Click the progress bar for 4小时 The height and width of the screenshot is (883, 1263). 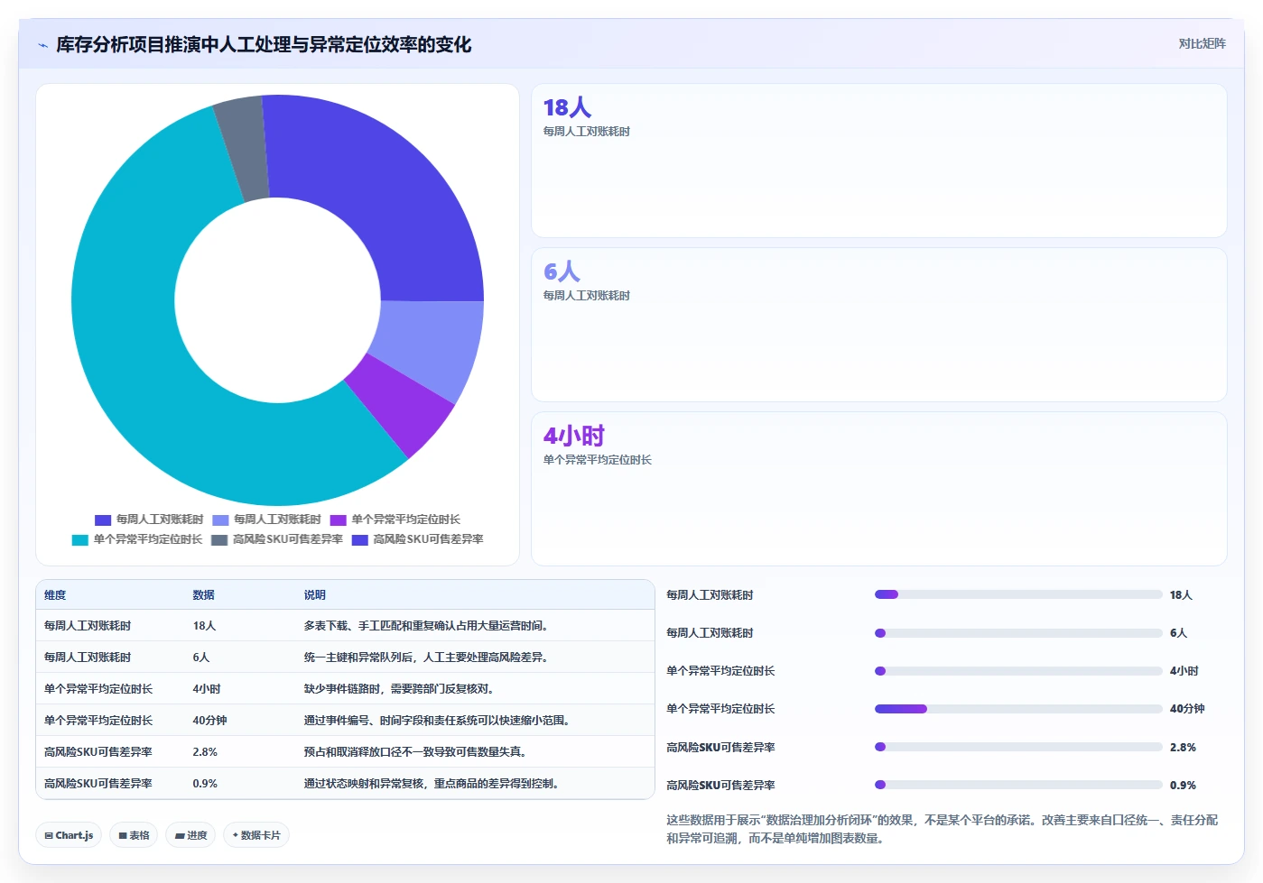pyautogui.click(x=1018, y=671)
